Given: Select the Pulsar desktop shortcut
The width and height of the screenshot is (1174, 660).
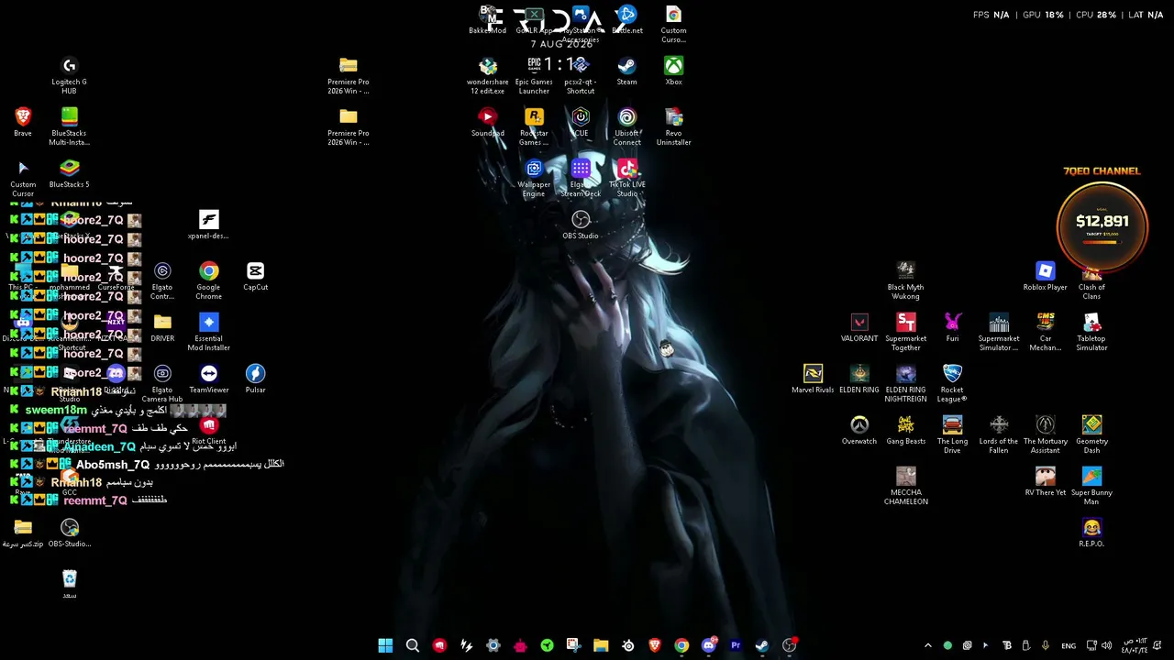Looking at the screenshot, I should point(255,379).
